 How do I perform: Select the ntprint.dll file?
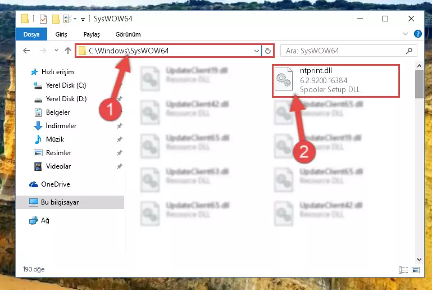coord(335,80)
